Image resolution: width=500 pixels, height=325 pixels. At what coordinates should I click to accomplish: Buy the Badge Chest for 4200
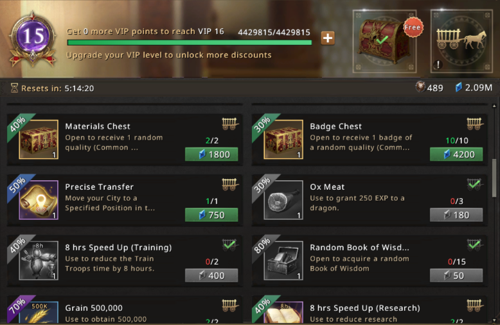pyautogui.click(x=456, y=154)
